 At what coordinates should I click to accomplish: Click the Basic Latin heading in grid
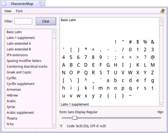pos(68,20)
